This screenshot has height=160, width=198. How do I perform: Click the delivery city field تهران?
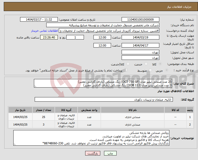pos(140,58)
